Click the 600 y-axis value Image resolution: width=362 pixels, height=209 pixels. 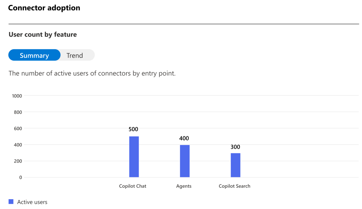coord(18,128)
